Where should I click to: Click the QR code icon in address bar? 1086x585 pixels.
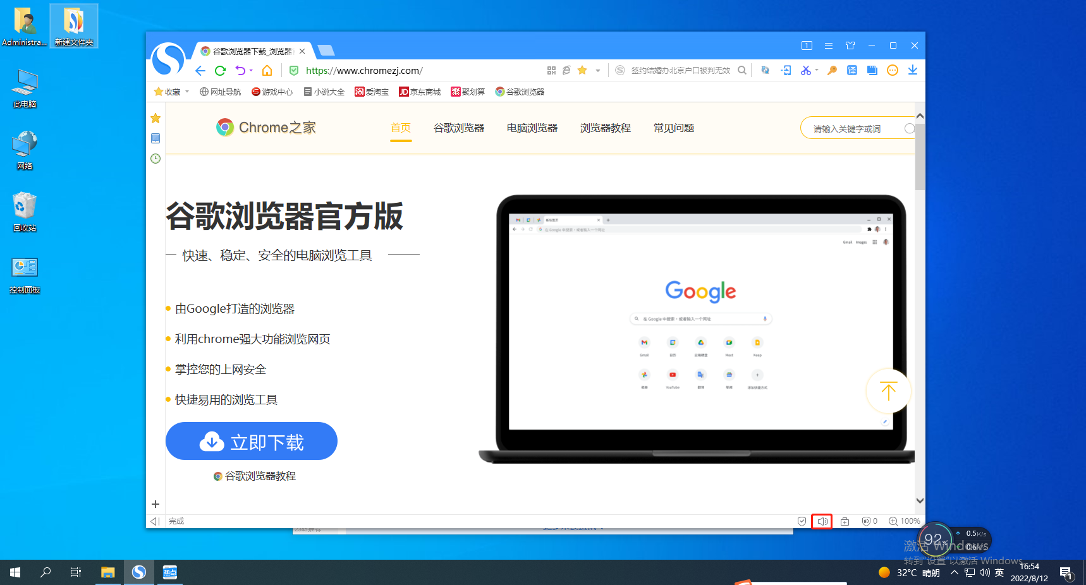tap(551, 71)
